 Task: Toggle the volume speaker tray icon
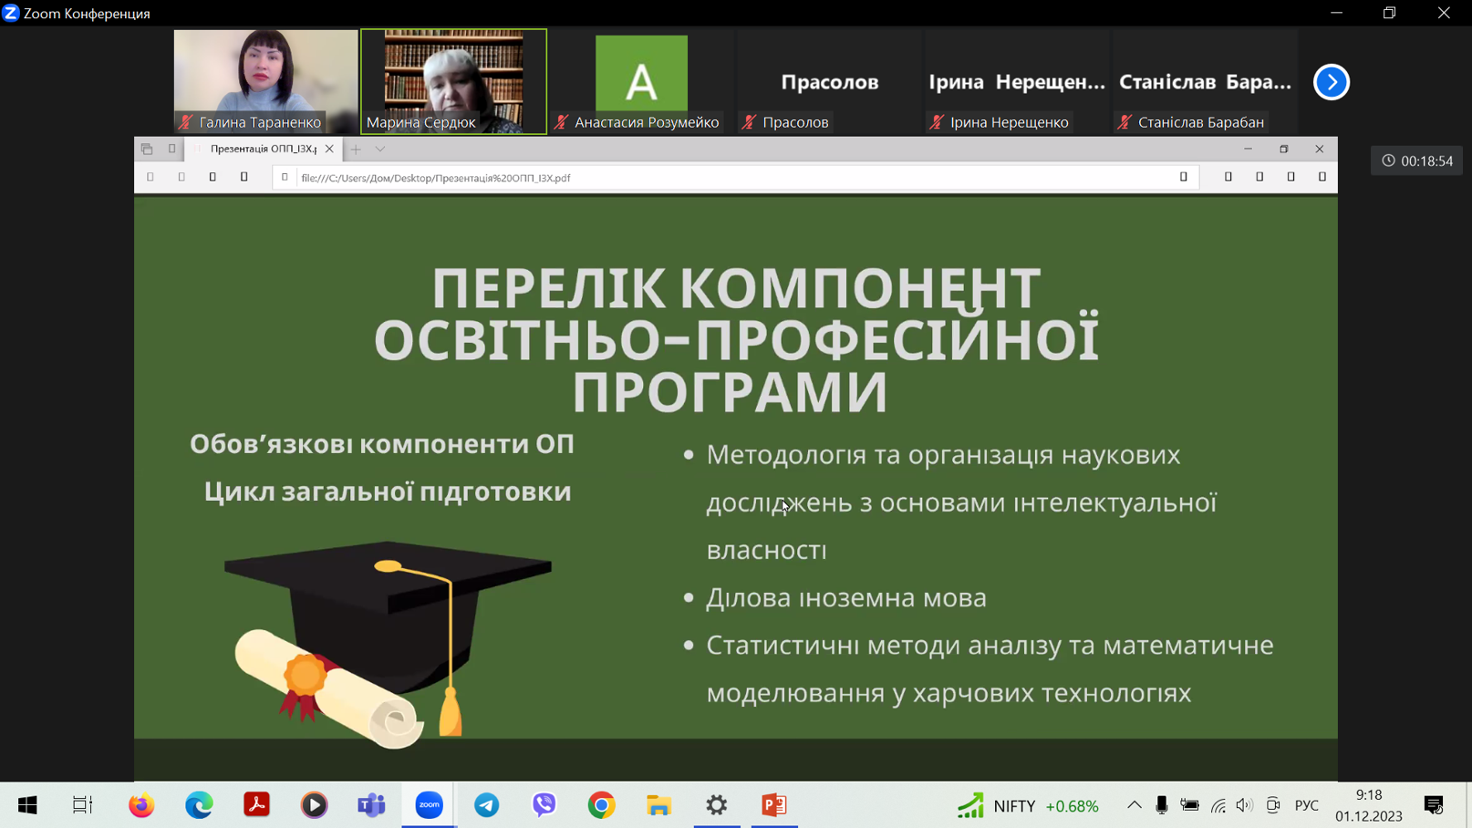pyautogui.click(x=1244, y=805)
